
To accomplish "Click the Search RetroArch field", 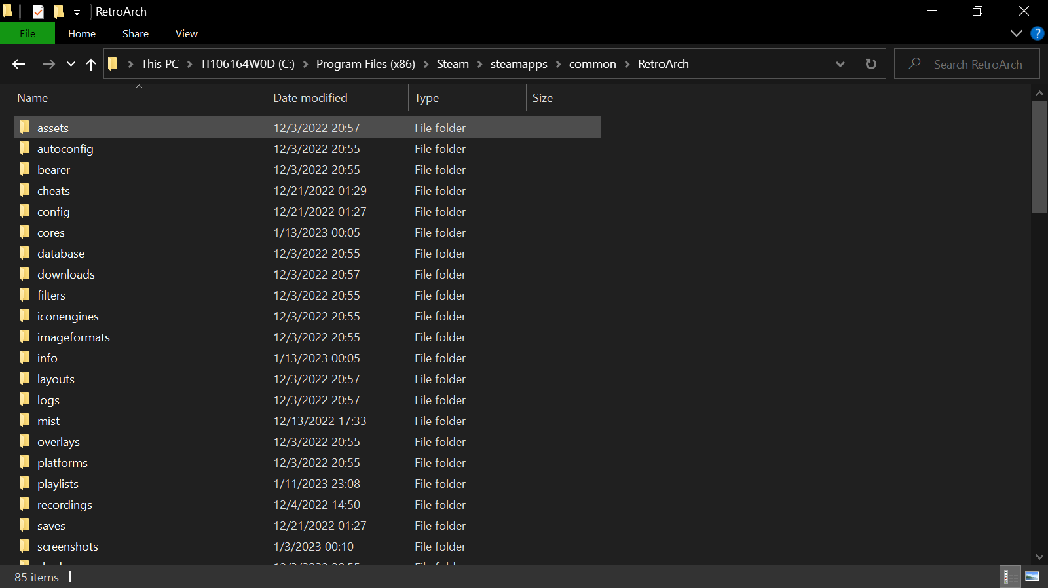I will coord(977,64).
